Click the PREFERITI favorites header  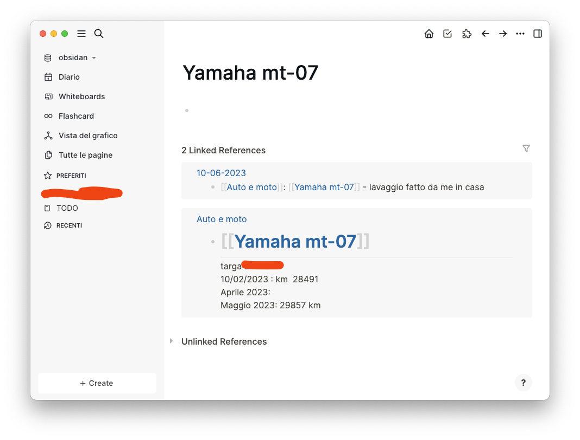(x=71, y=176)
